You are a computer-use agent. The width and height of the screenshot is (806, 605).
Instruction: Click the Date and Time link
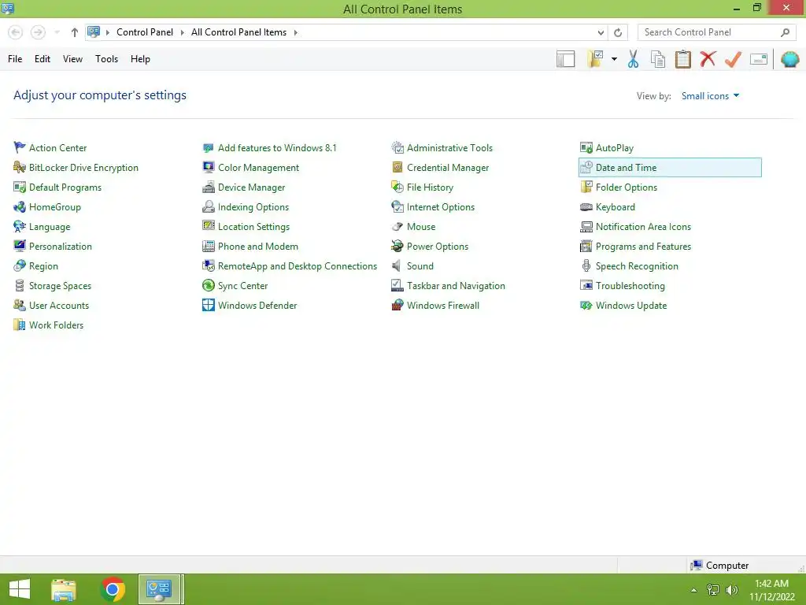(626, 168)
